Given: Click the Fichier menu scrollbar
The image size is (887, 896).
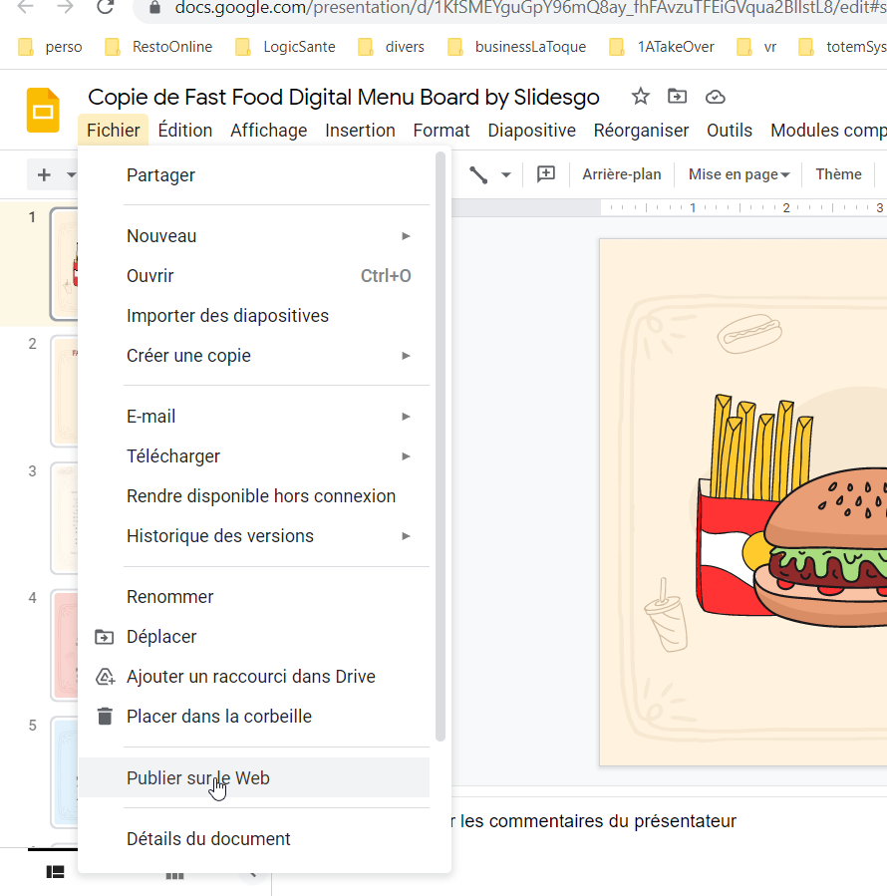Looking at the screenshot, I should pos(441,447).
